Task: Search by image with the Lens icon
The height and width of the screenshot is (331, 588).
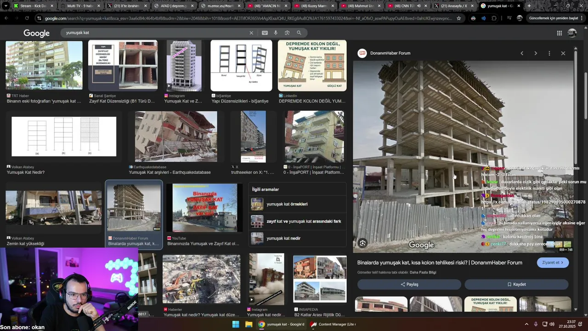Action: pos(287,33)
